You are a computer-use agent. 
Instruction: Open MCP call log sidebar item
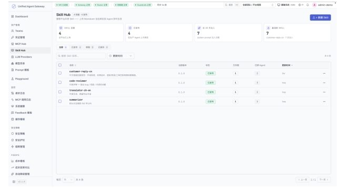[23, 100]
